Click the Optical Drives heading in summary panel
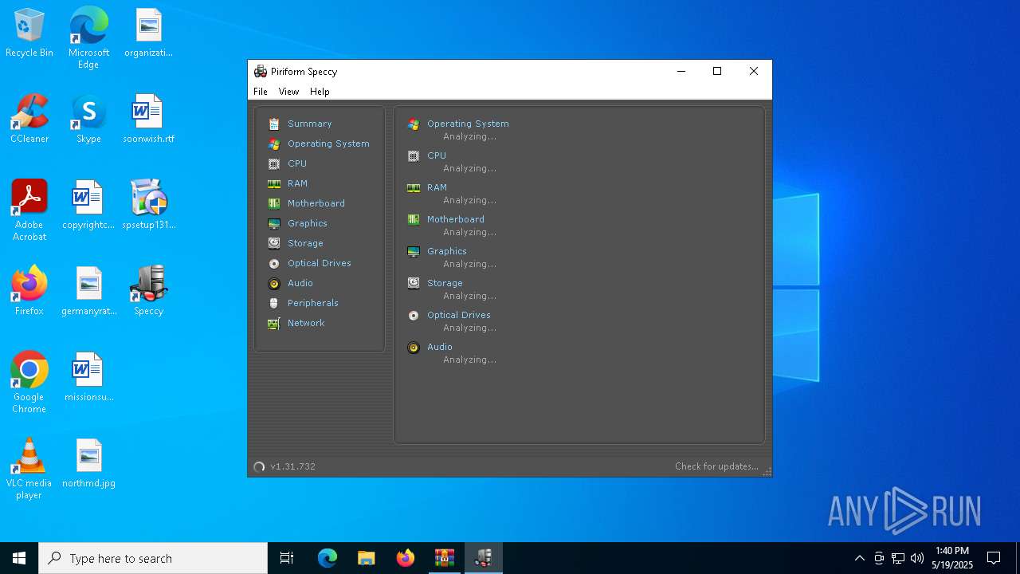Viewport: 1020px width, 574px height. pos(459,315)
